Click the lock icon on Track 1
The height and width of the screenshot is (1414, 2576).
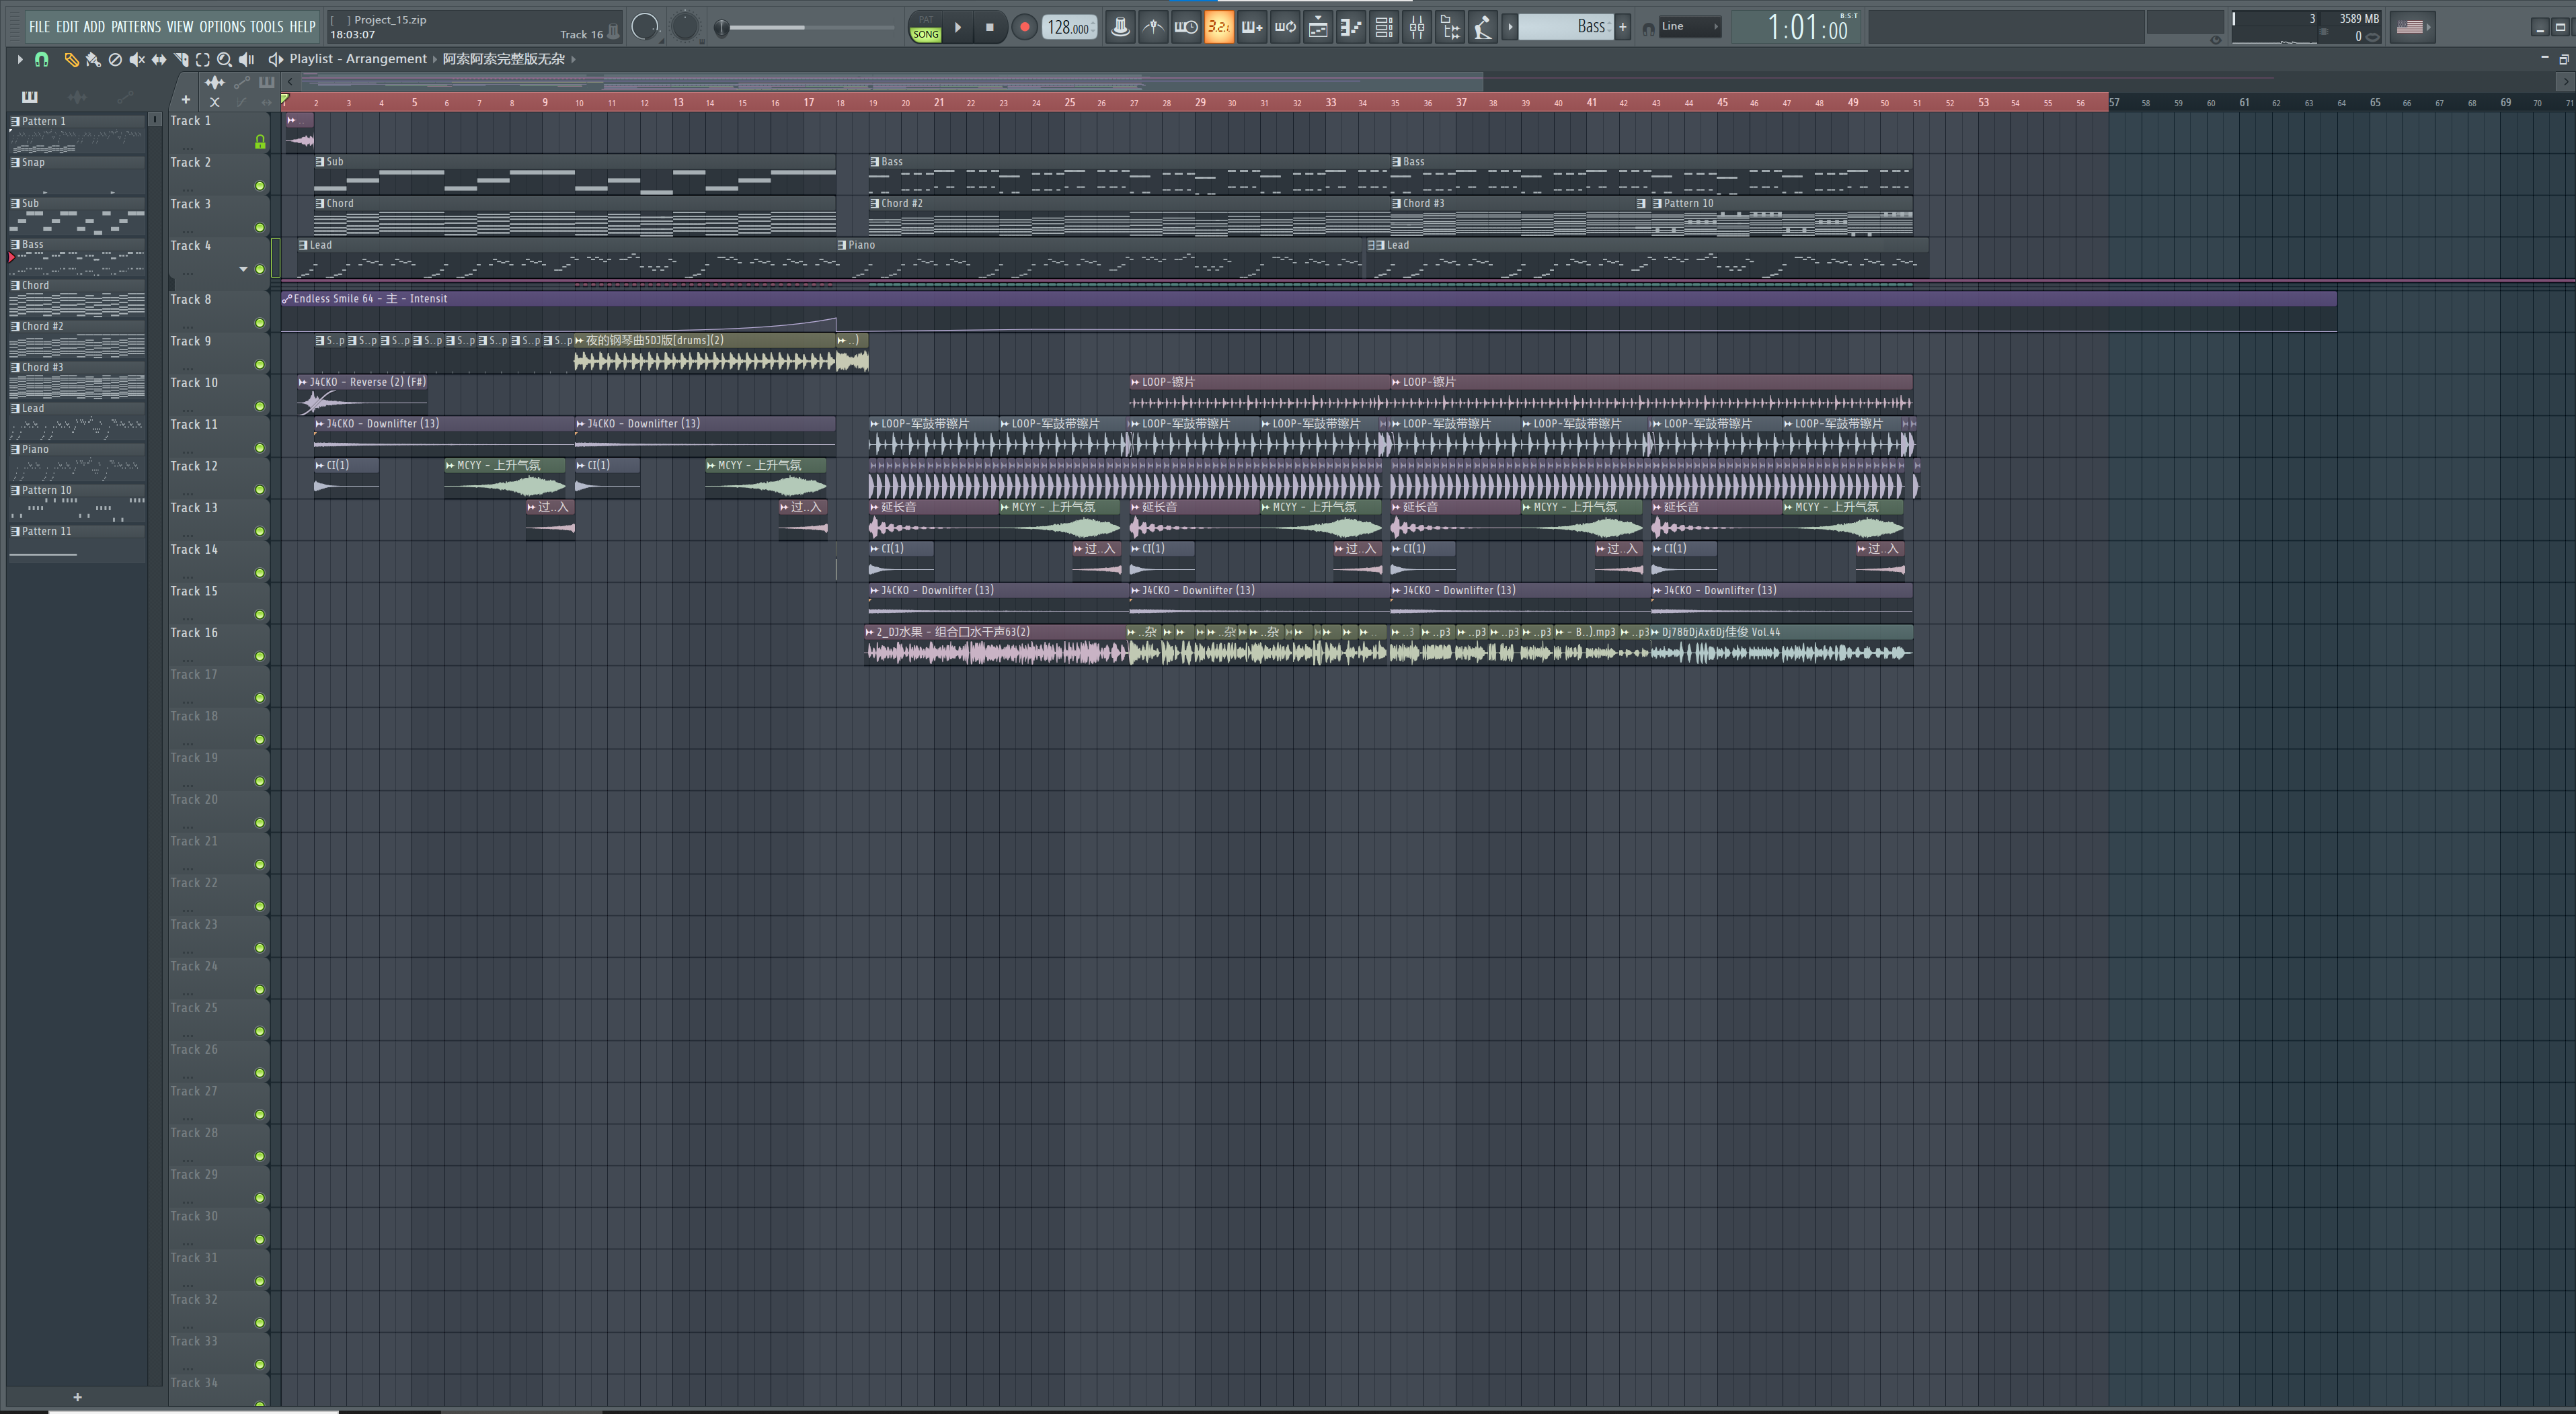tap(260, 142)
